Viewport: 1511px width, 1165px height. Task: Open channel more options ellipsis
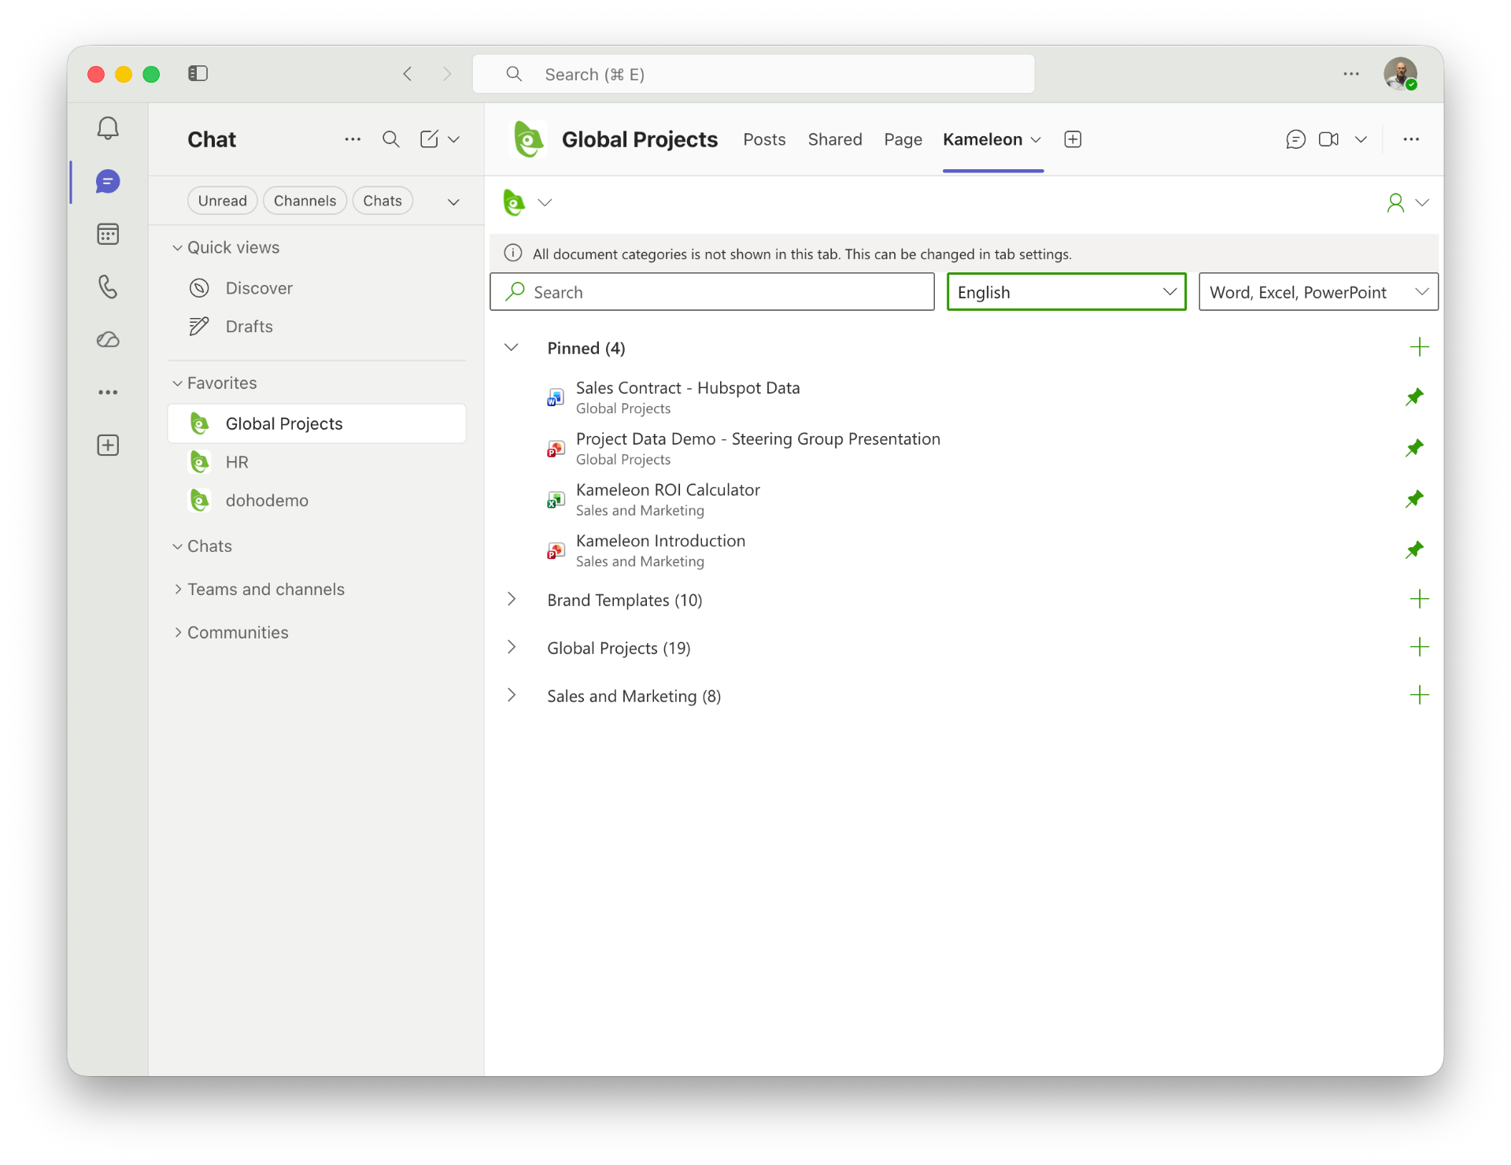tap(1411, 139)
